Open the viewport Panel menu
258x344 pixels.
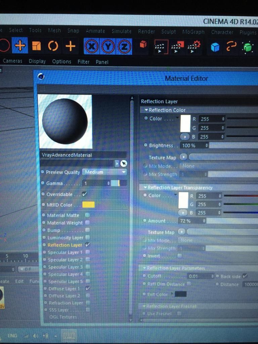pos(102,62)
